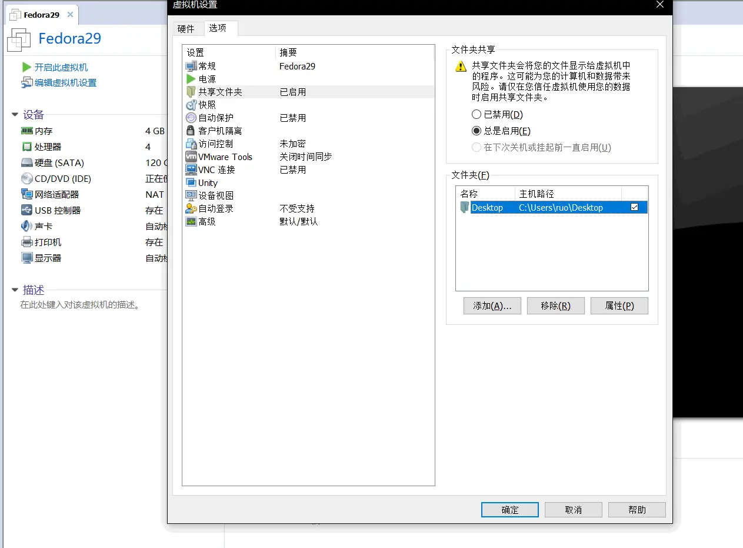The image size is (743, 548).
Task: Select the 在下次关机或挂起前一直启用(U) radio button
Action: click(477, 147)
